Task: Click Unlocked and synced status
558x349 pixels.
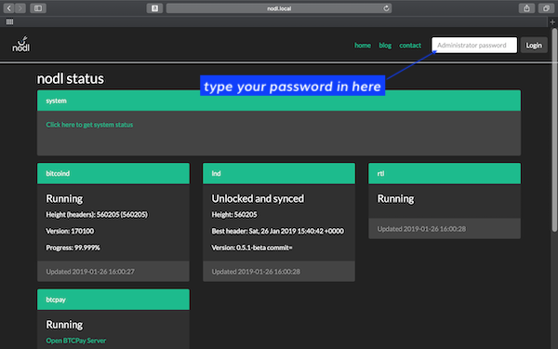Action: tap(258, 199)
